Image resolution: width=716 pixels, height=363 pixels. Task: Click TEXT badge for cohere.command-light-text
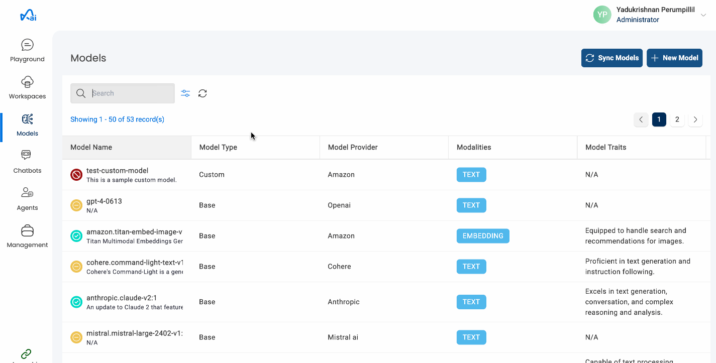(x=471, y=267)
